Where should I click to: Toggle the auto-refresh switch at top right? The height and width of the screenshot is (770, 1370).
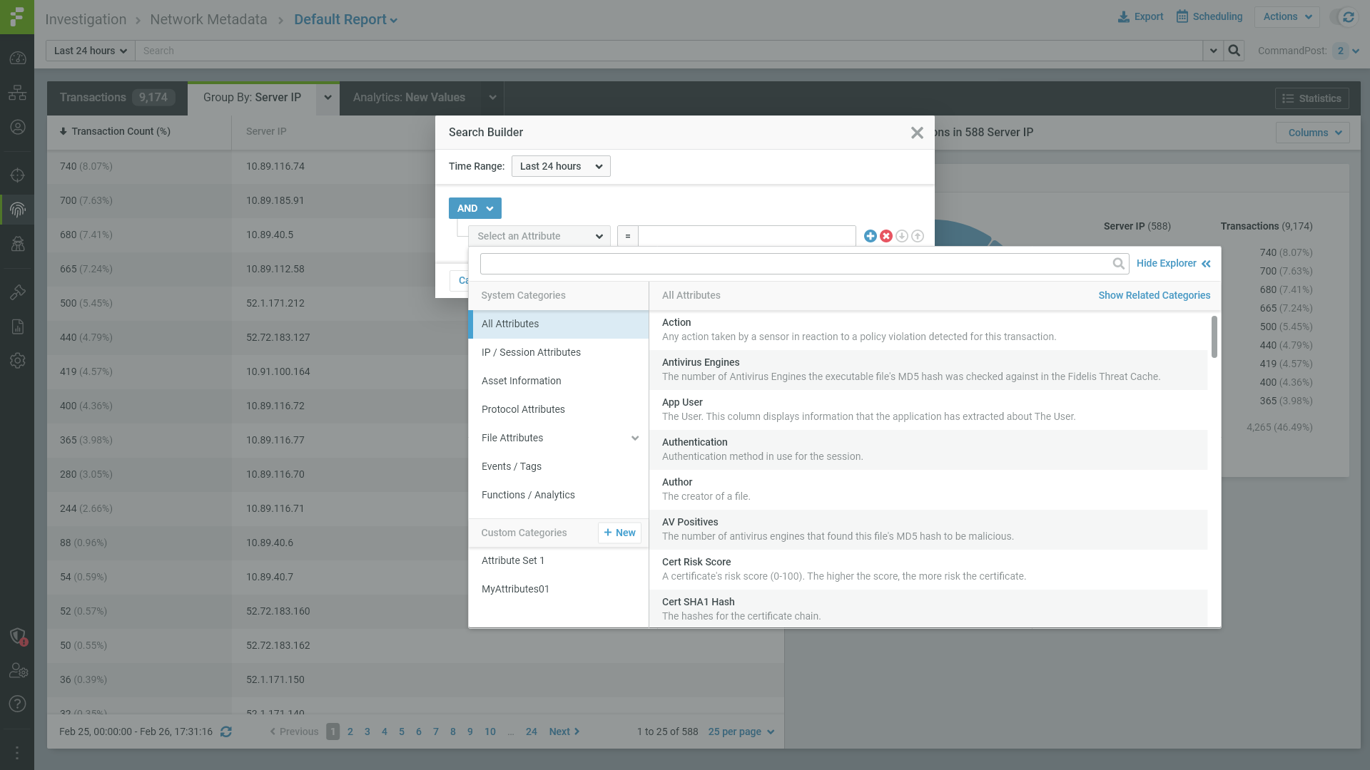tap(1342, 17)
